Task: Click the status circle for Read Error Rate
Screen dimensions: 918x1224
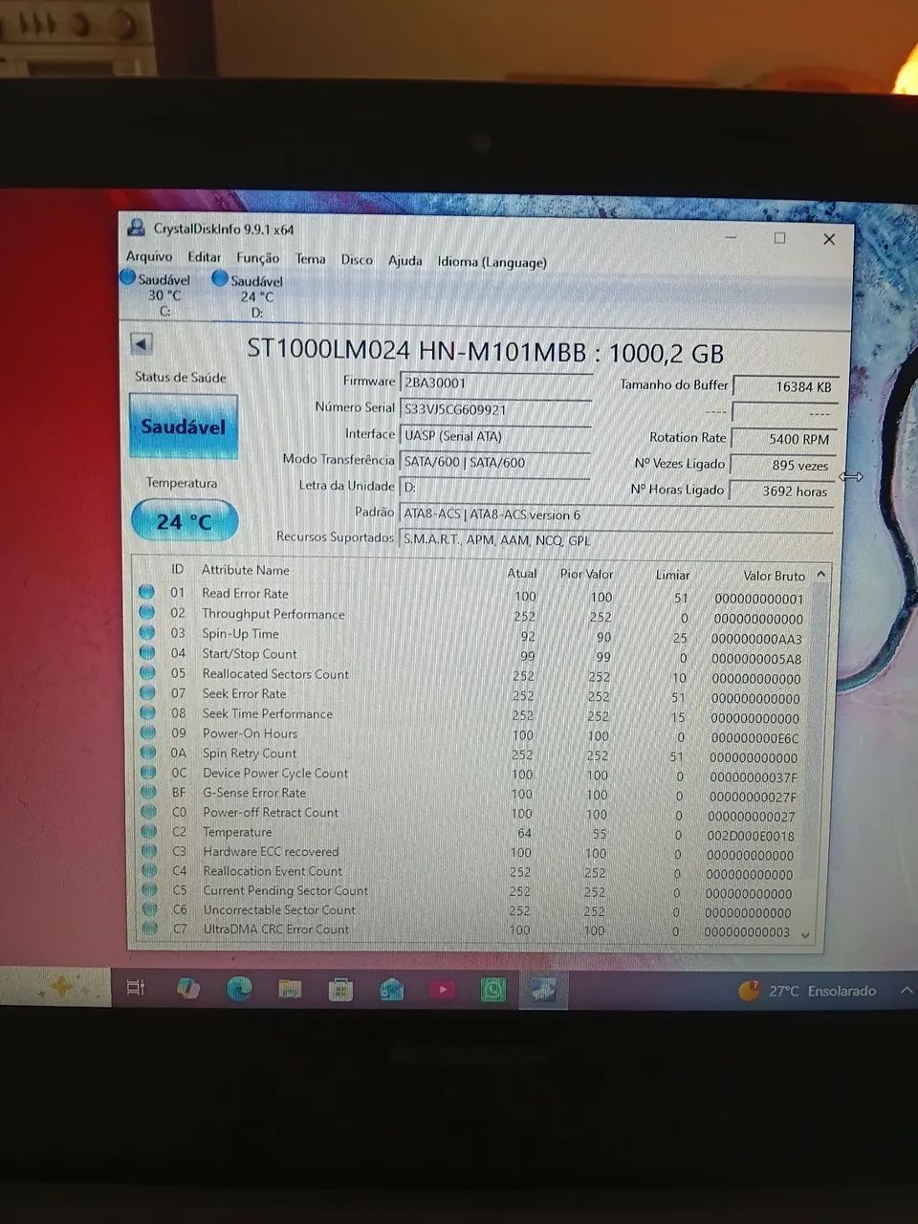Action: click(x=146, y=593)
